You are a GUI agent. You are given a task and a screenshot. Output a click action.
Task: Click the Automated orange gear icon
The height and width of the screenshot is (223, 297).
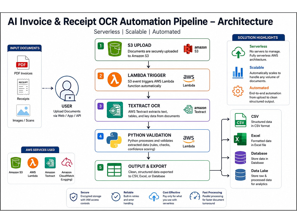238,91
